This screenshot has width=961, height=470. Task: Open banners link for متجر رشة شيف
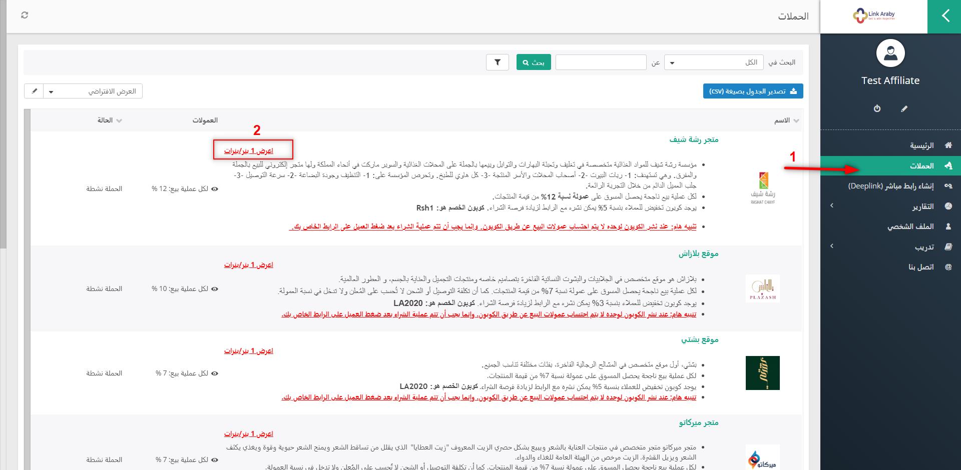249,151
